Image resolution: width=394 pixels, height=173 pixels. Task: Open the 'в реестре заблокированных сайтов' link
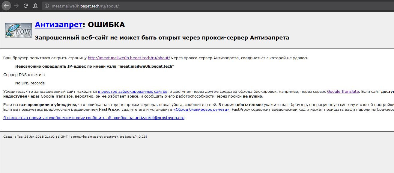pos(133,92)
